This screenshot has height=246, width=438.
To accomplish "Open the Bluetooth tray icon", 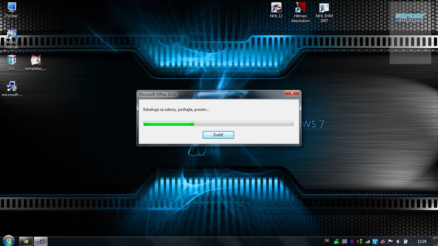I will click(x=352, y=242).
